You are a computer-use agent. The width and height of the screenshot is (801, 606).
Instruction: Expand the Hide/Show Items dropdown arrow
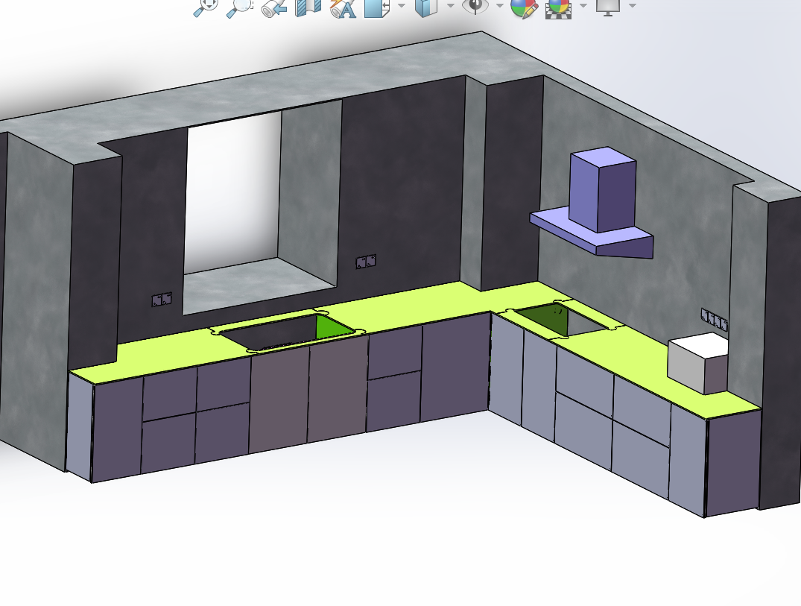point(500,6)
